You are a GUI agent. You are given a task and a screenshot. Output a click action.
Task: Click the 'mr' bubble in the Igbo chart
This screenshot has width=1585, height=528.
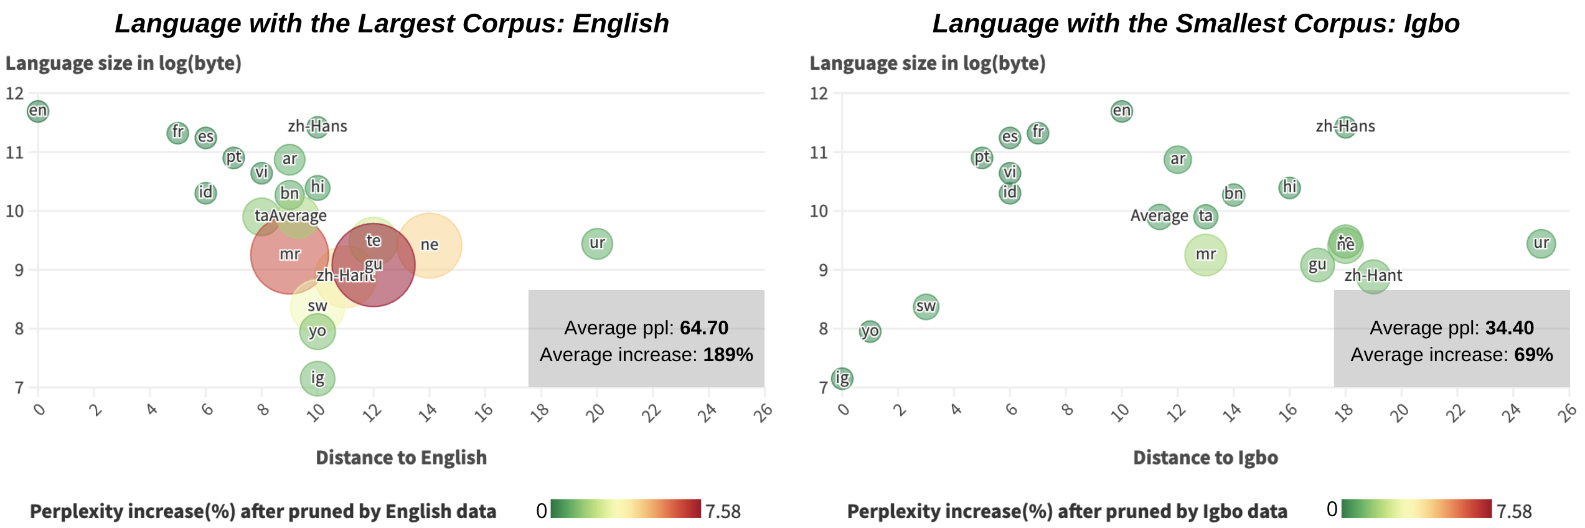pos(1205,255)
